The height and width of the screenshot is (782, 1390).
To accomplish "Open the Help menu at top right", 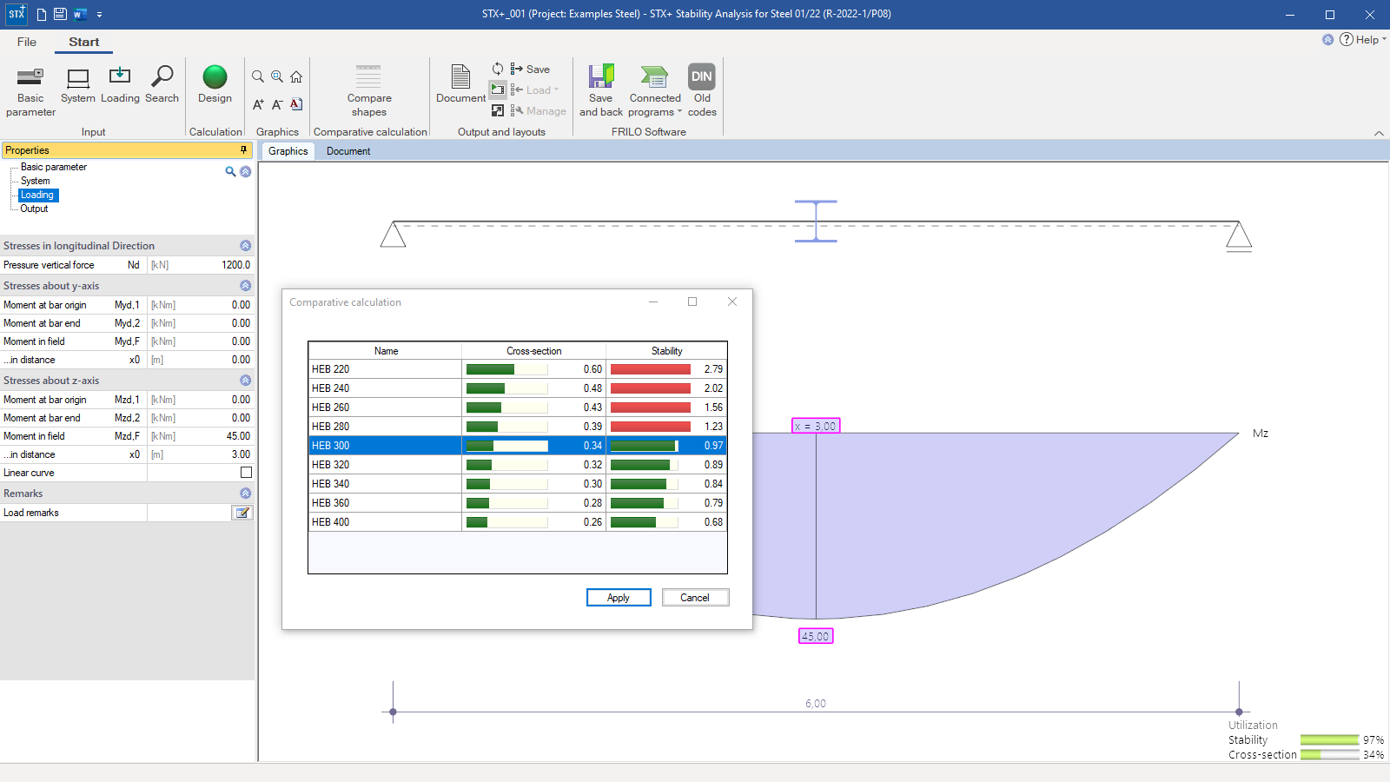I will [1363, 40].
